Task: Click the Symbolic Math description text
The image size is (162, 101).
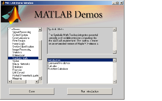Action: (x=73, y=39)
